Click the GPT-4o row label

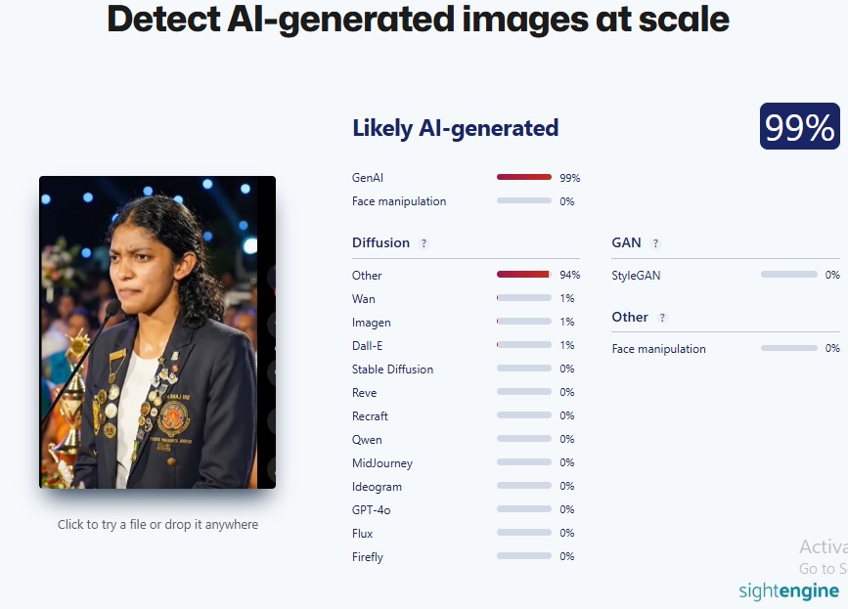(371, 509)
